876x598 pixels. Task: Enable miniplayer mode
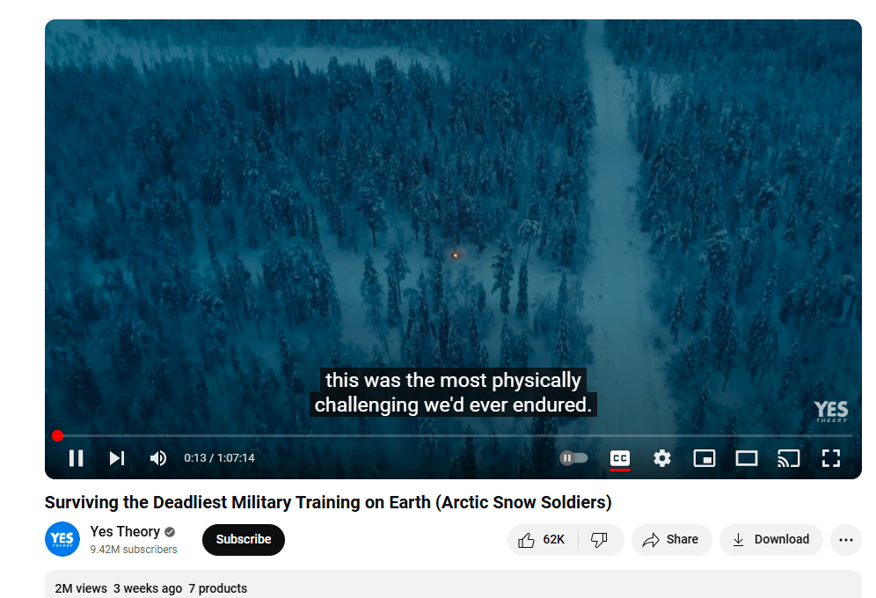coord(704,458)
